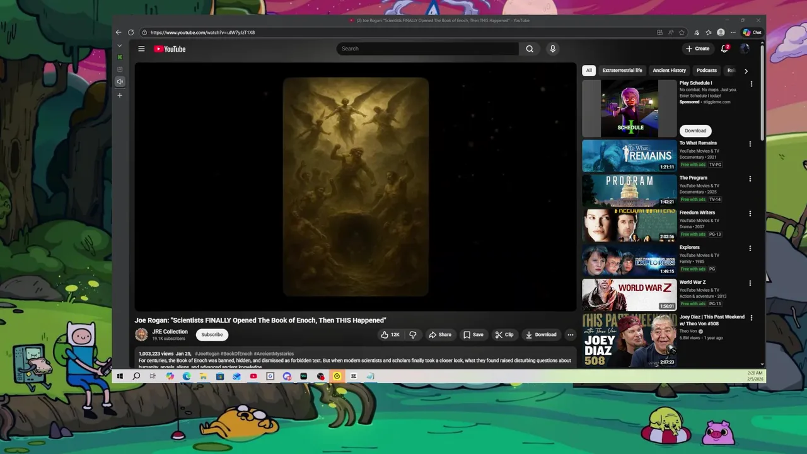Click the browser address bar URL
The width and height of the screenshot is (807, 454).
(202, 32)
